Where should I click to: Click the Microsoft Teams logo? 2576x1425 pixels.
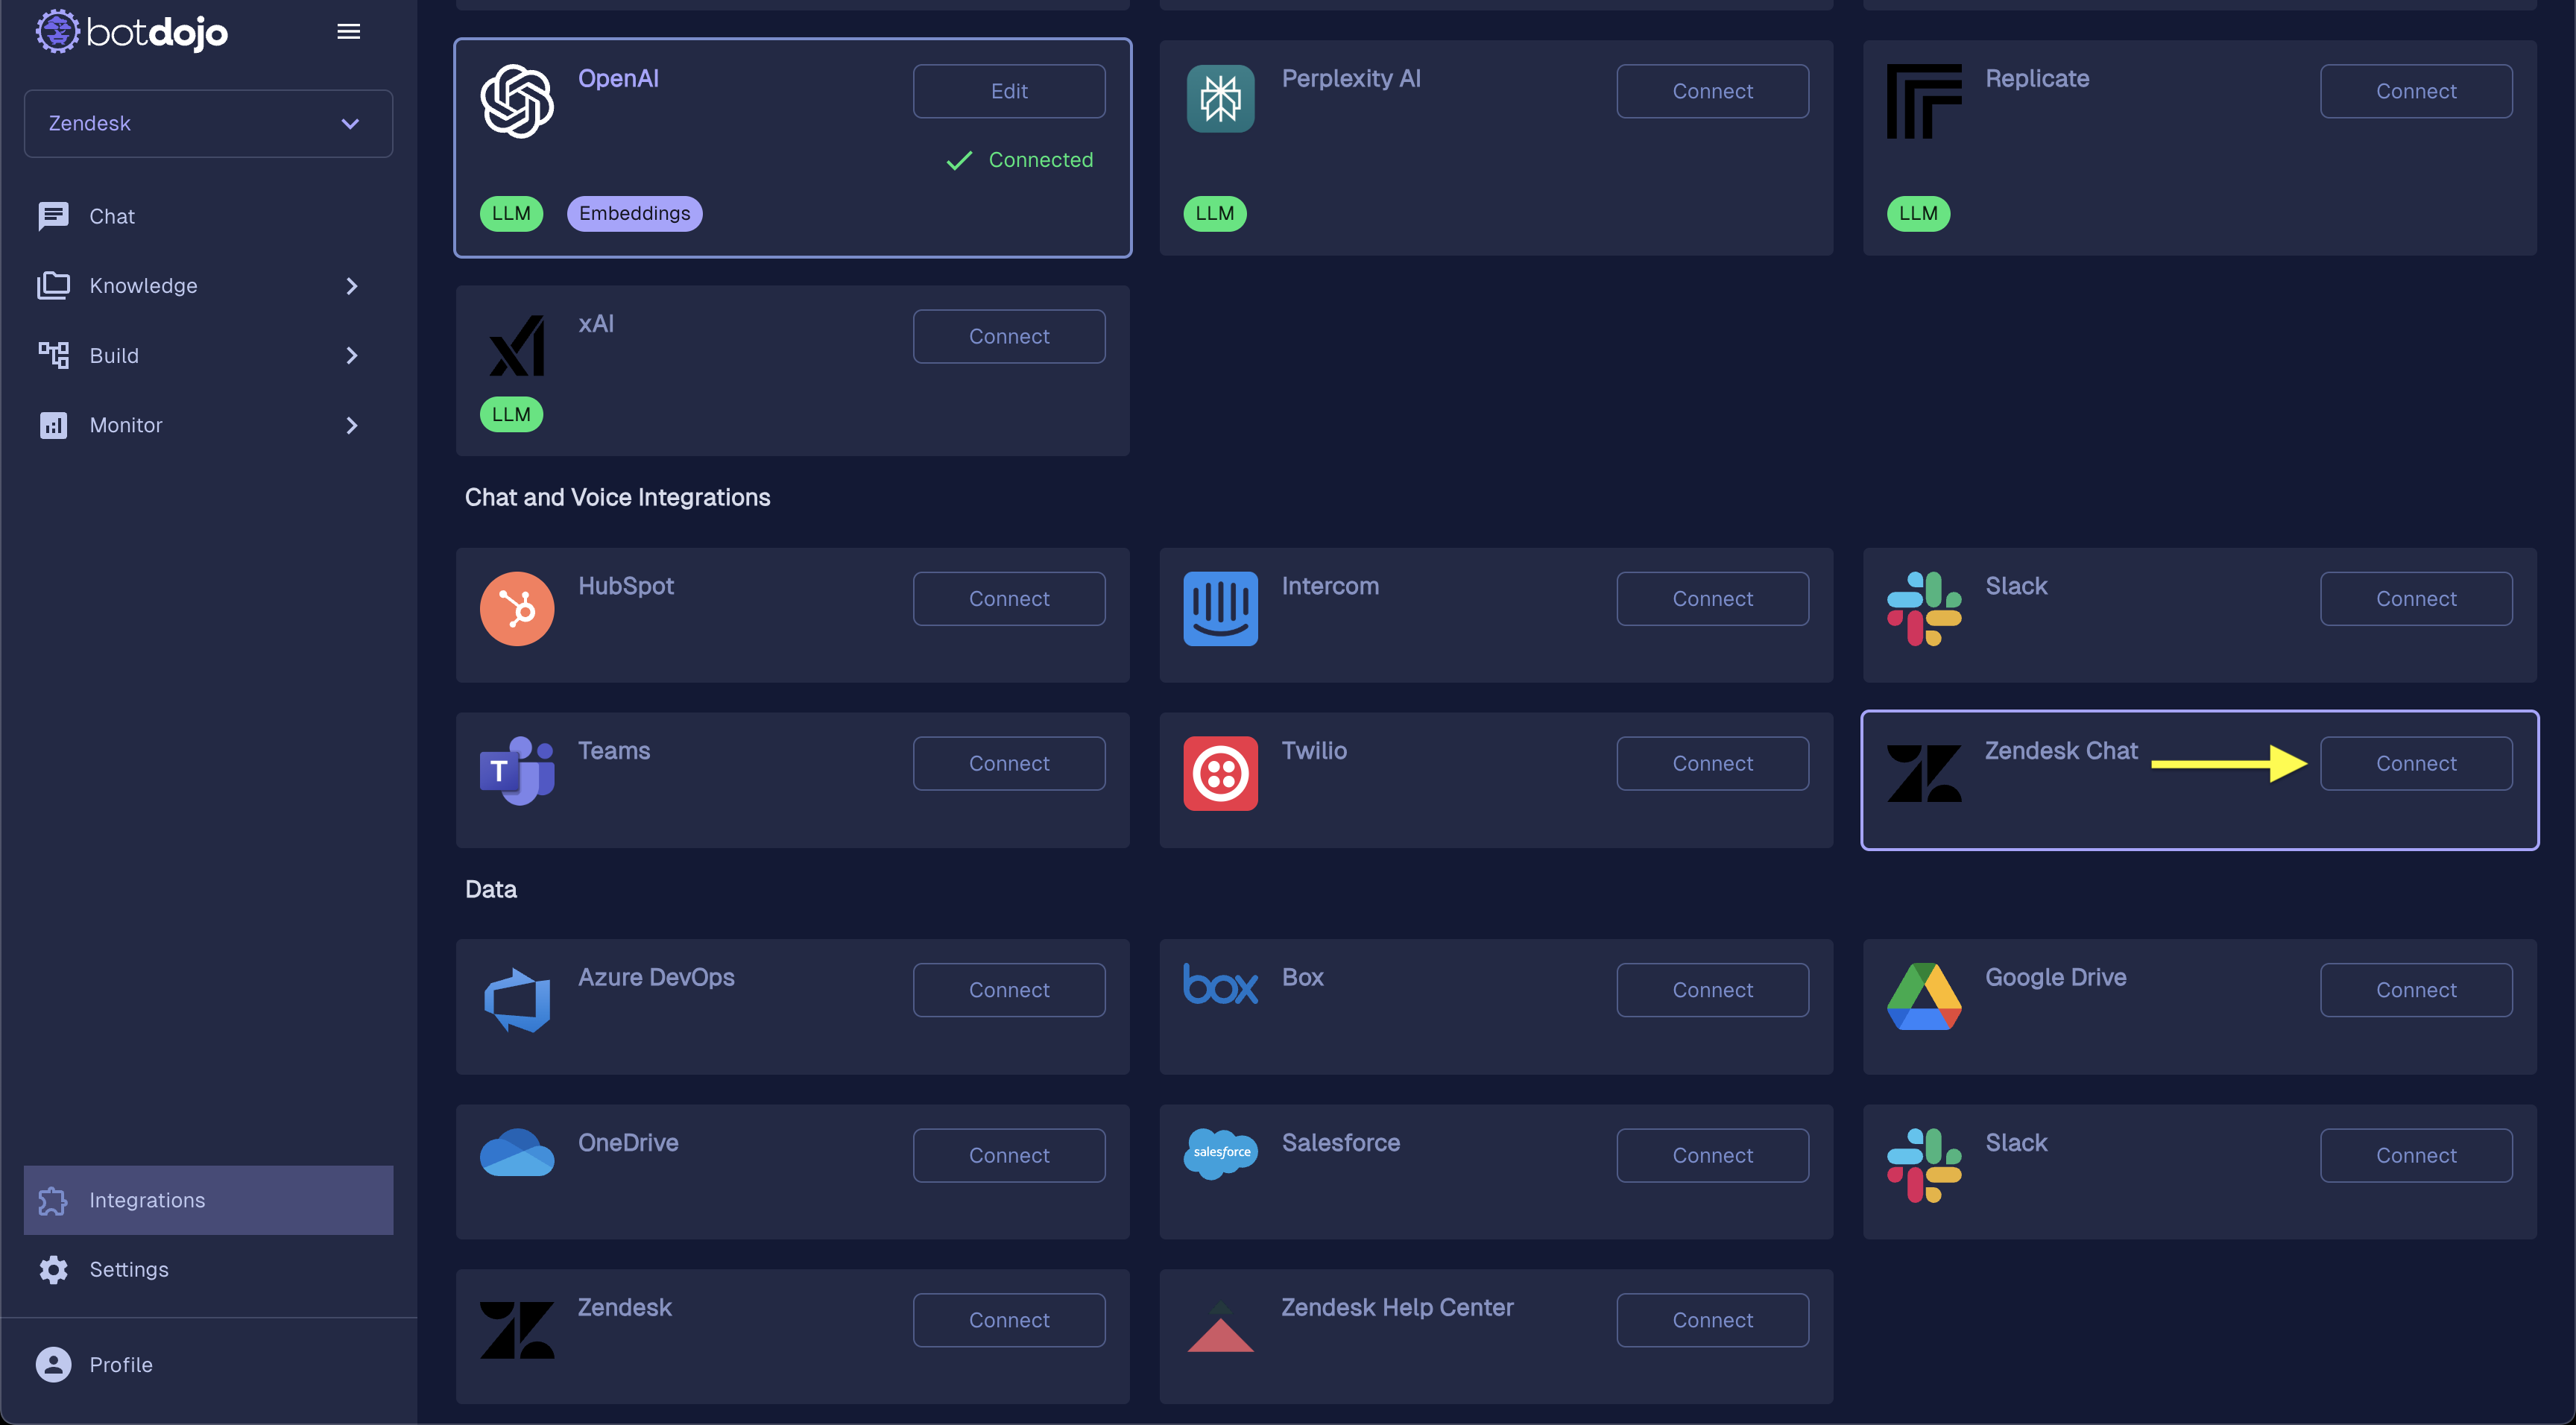(x=517, y=771)
